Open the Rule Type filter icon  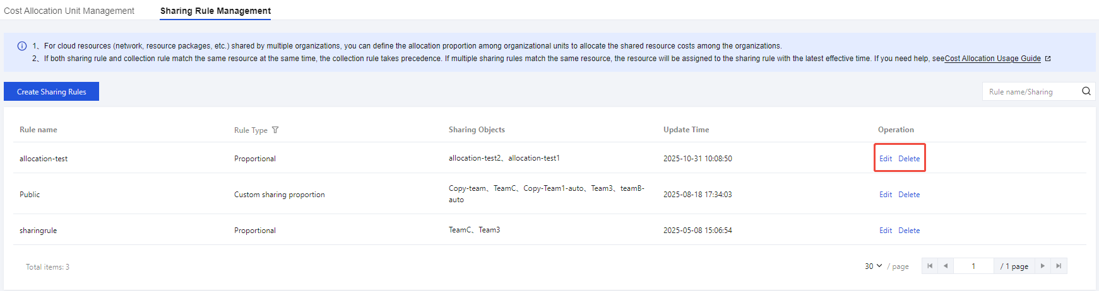(275, 130)
